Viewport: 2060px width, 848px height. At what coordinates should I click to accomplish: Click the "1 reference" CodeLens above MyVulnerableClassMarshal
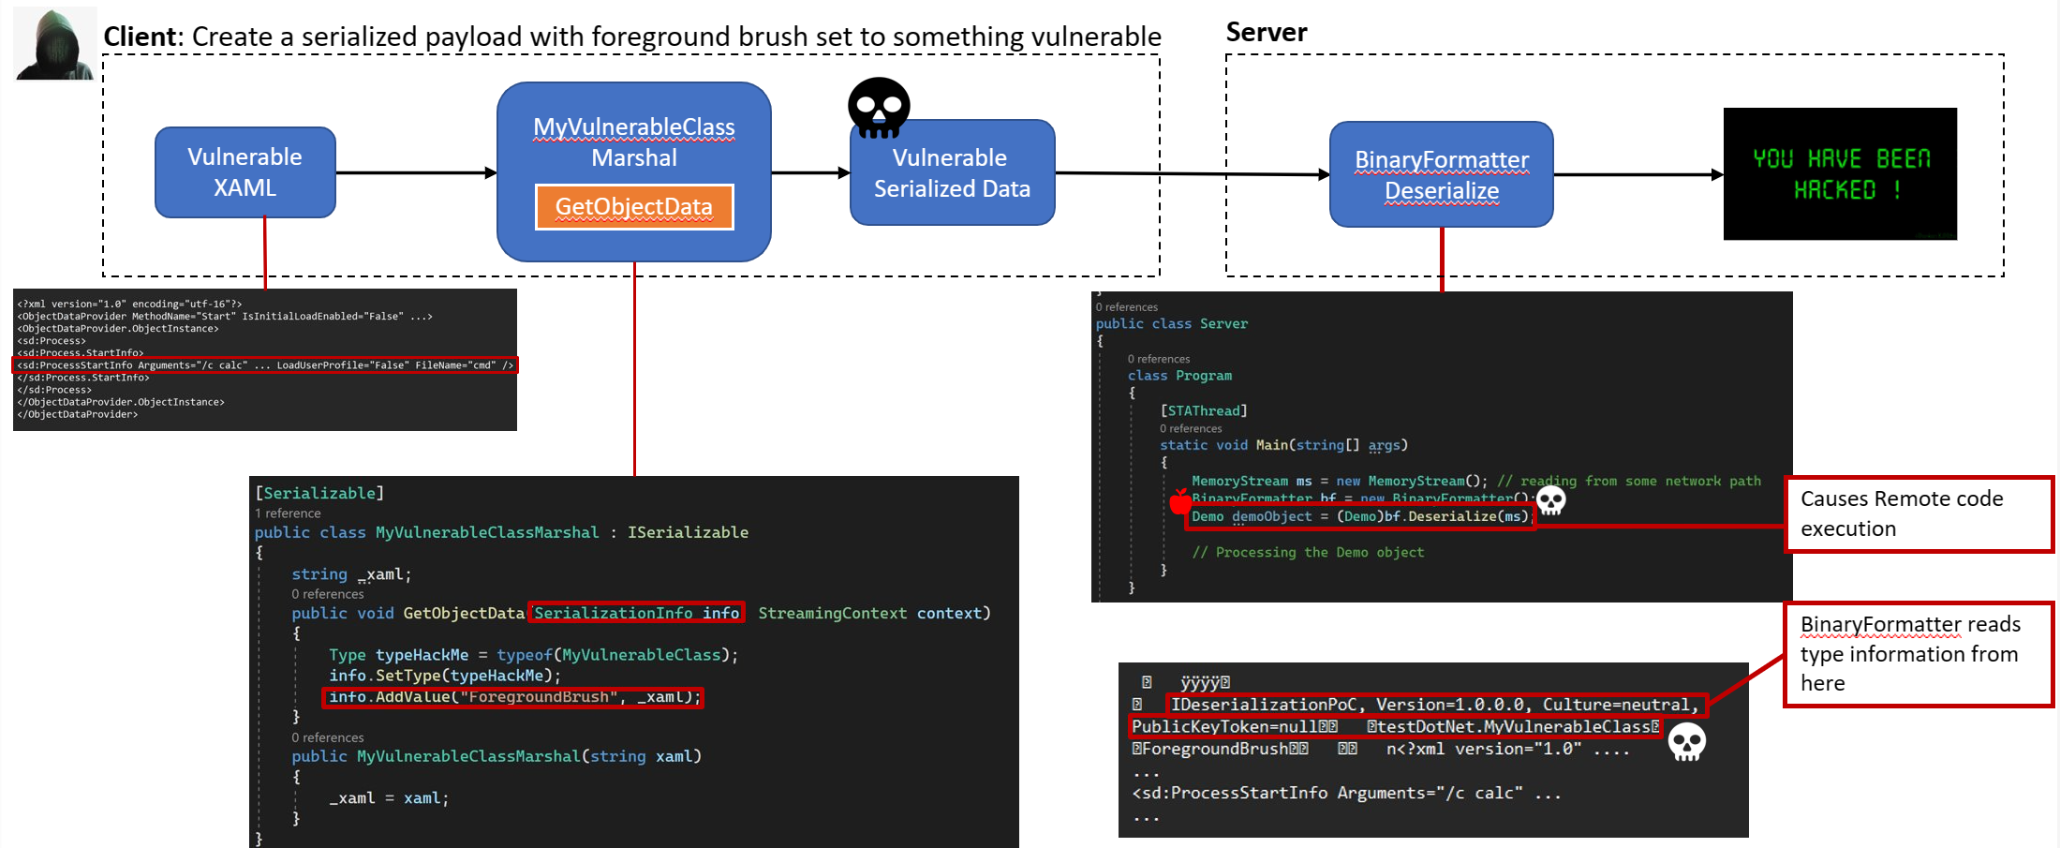click(x=288, y=513)
